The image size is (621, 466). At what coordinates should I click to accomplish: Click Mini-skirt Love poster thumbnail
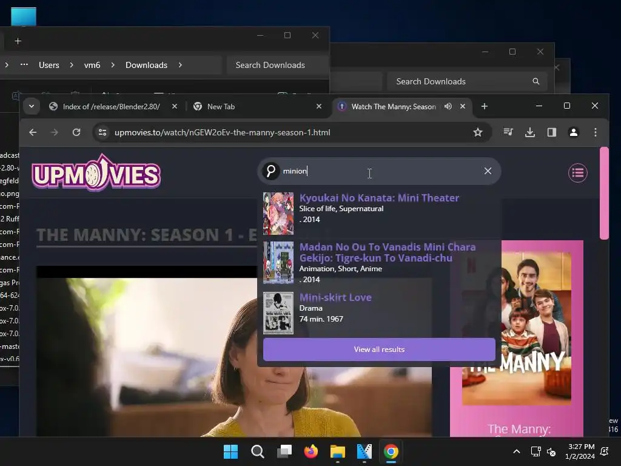[x=278, y=313]
